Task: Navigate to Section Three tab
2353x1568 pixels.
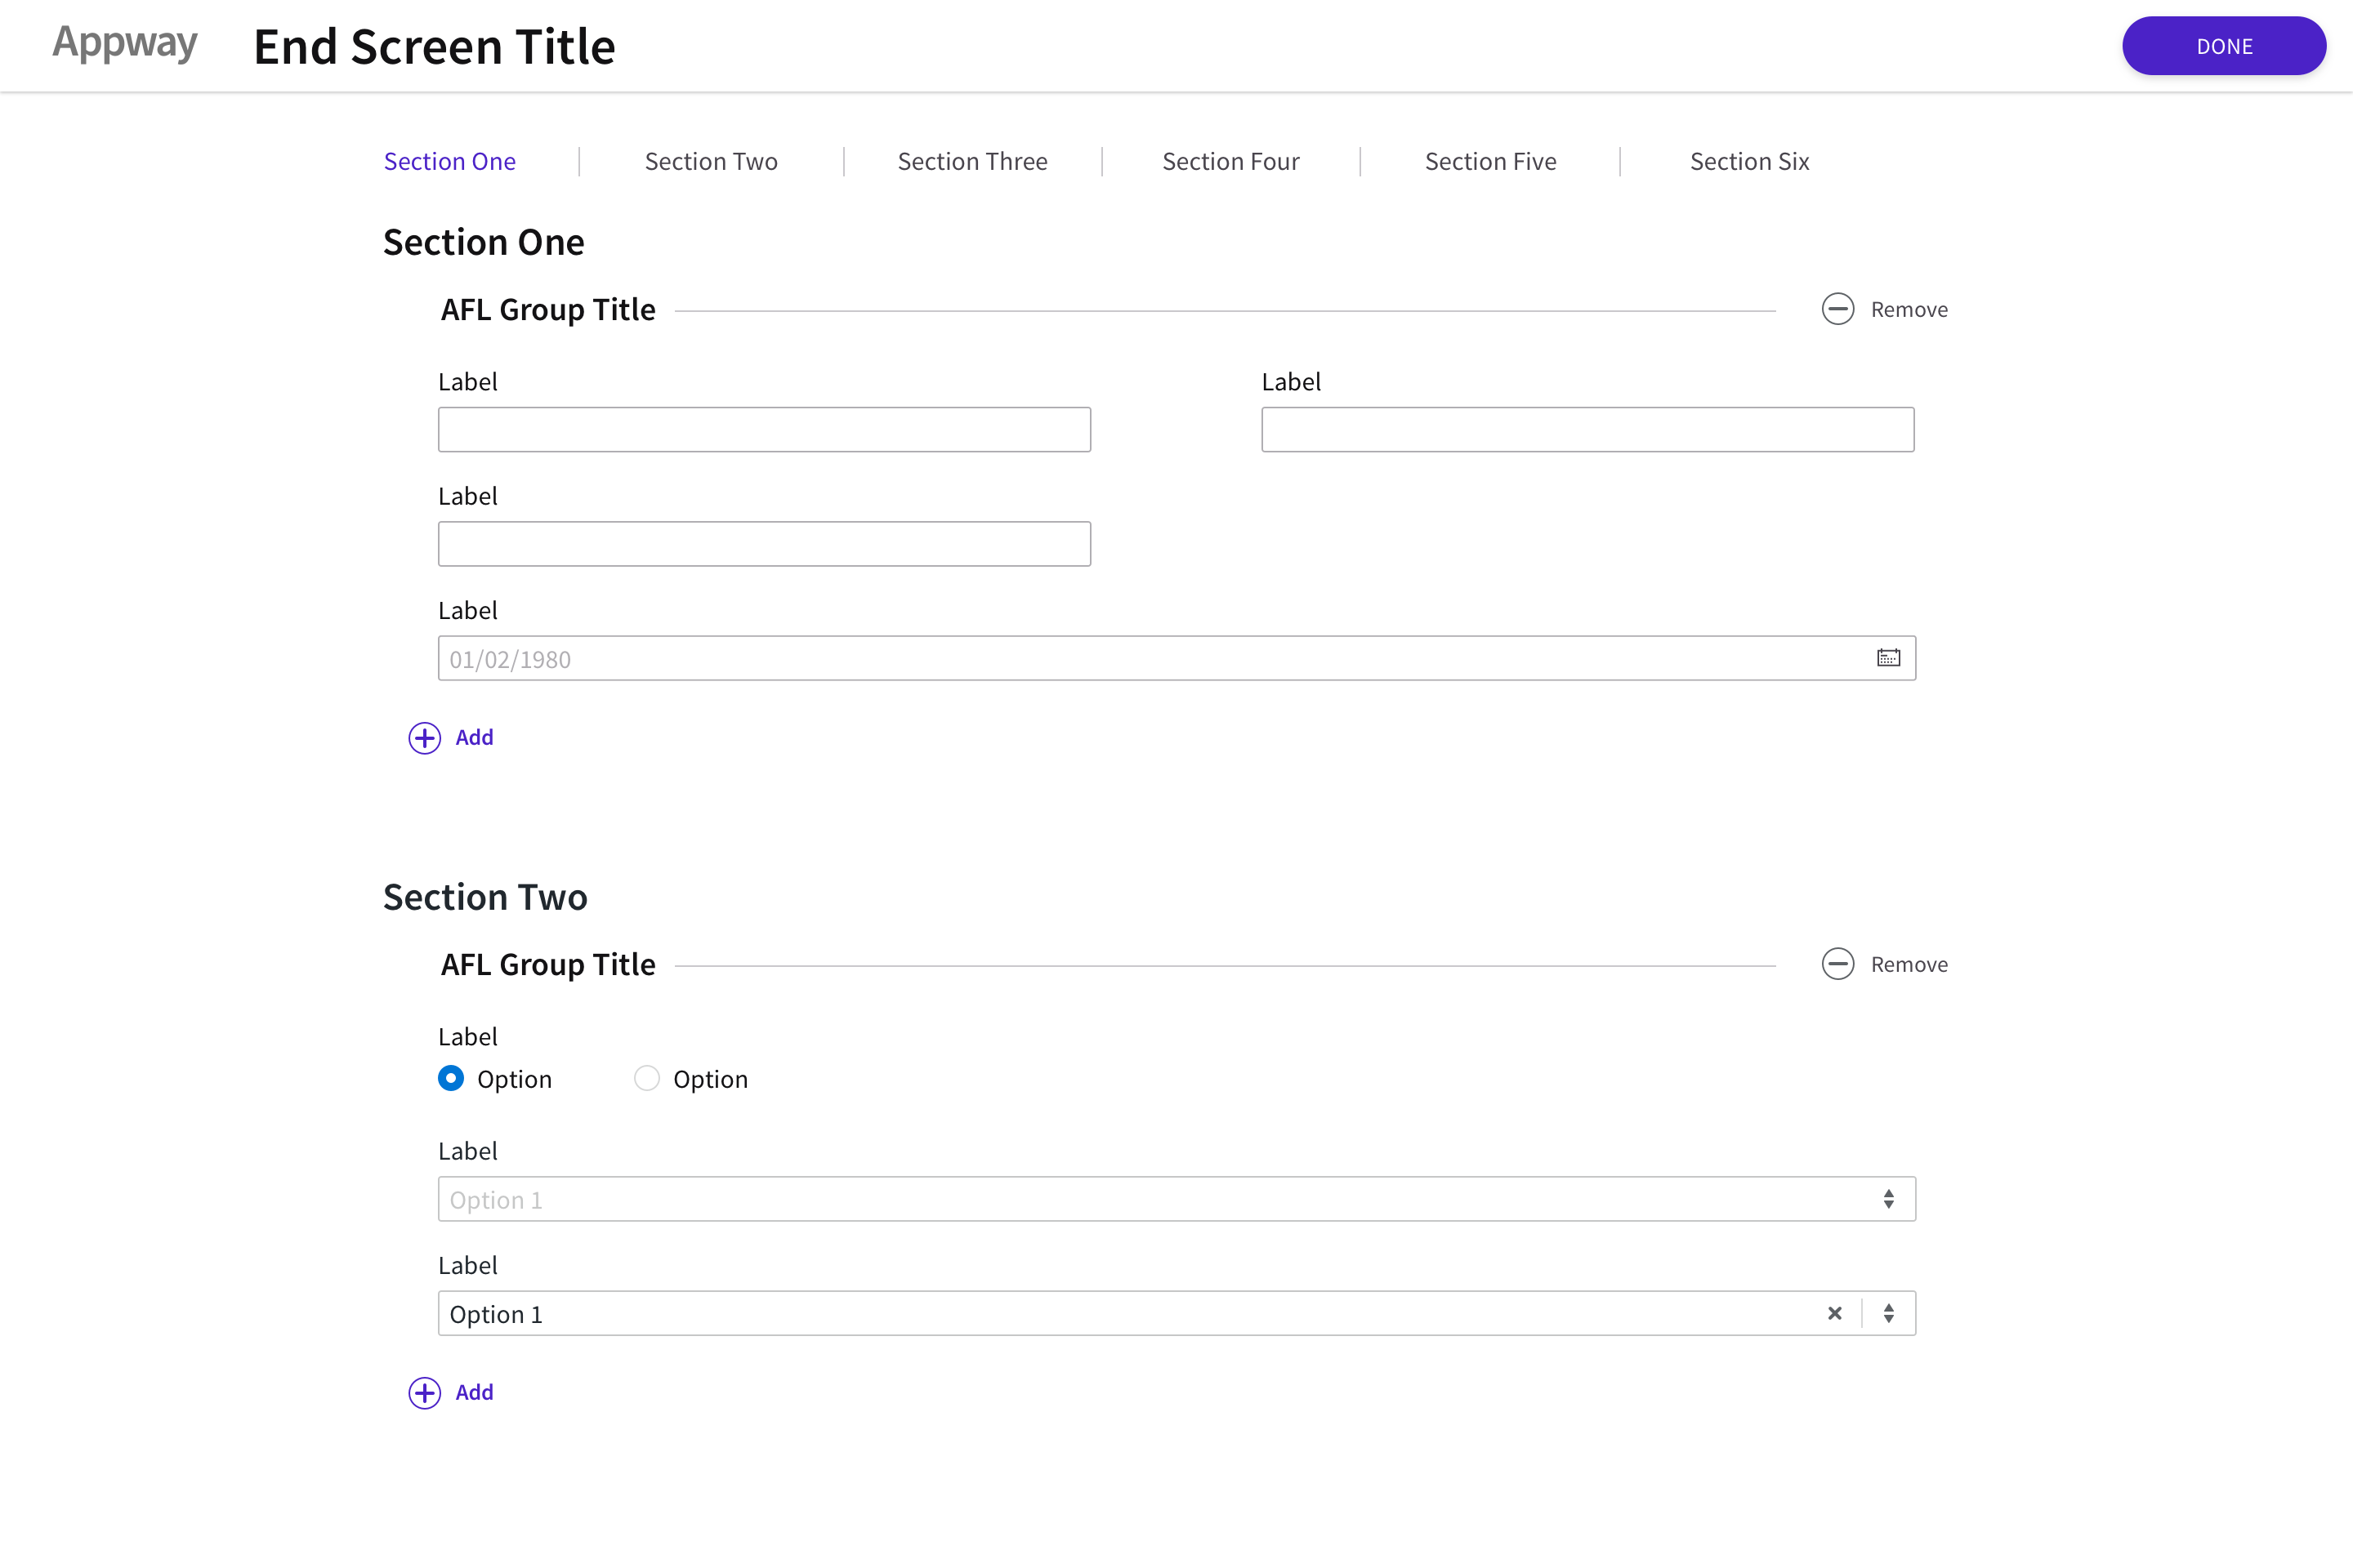Action: point(970,159)
